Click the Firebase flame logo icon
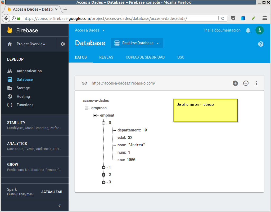The width and height of the screenshot is (271, 212). click(10, 30)
